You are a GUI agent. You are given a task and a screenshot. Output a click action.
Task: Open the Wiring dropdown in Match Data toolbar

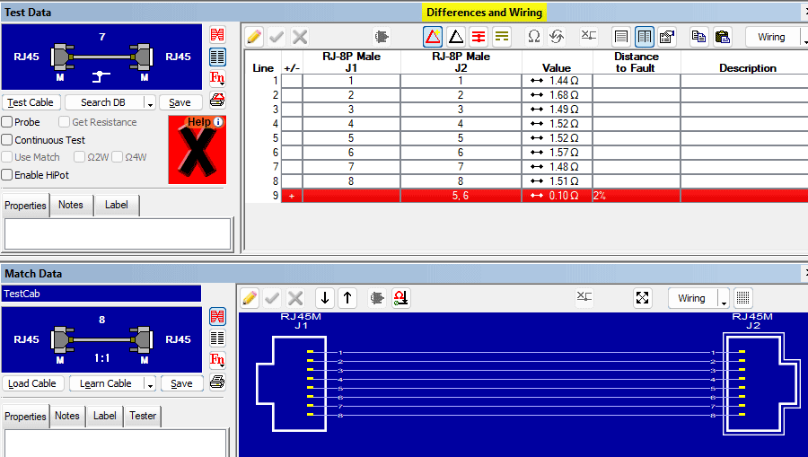tap(724, 299)
